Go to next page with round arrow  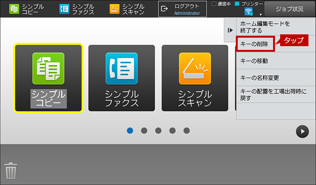tap(302, 131)
